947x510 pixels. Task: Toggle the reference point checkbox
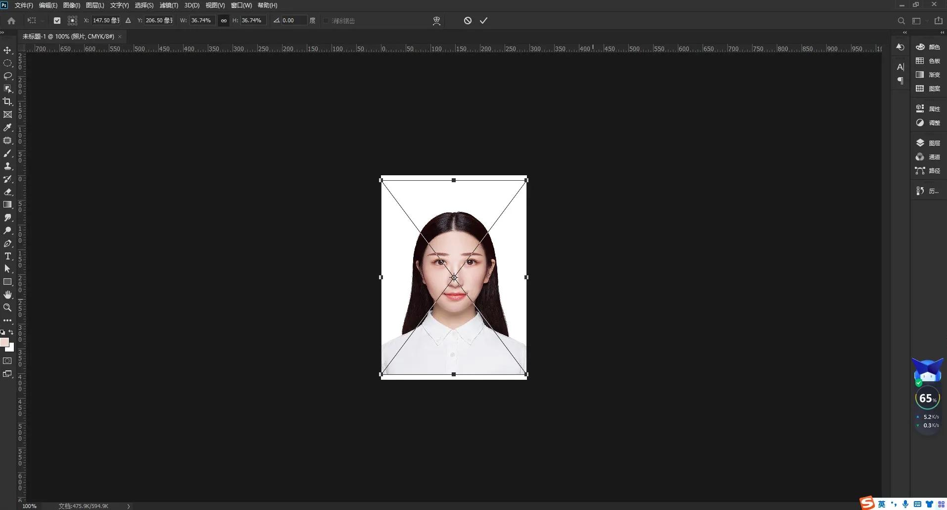click(x=57, y=20)
